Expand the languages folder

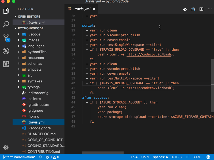click(x=19, y=46)
